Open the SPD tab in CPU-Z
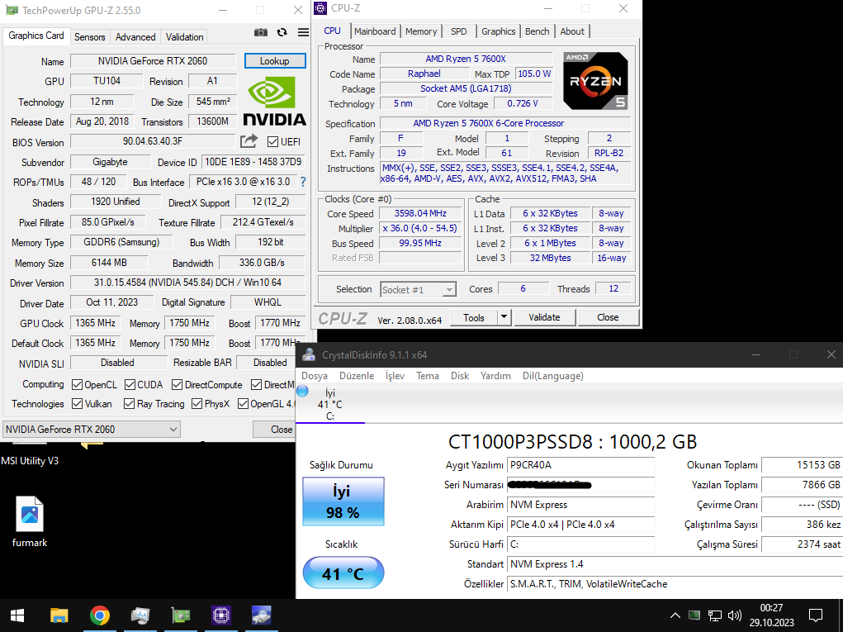This screenshot has height=632, width=843. (458, 31)
